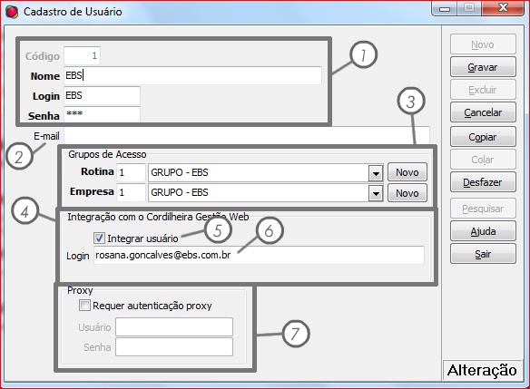530x389 pixels.
Task: Click the Gravar button
Action: point(483,67)
